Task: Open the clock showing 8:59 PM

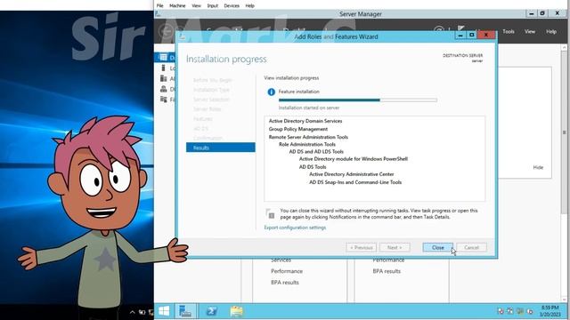Action: 550,311
